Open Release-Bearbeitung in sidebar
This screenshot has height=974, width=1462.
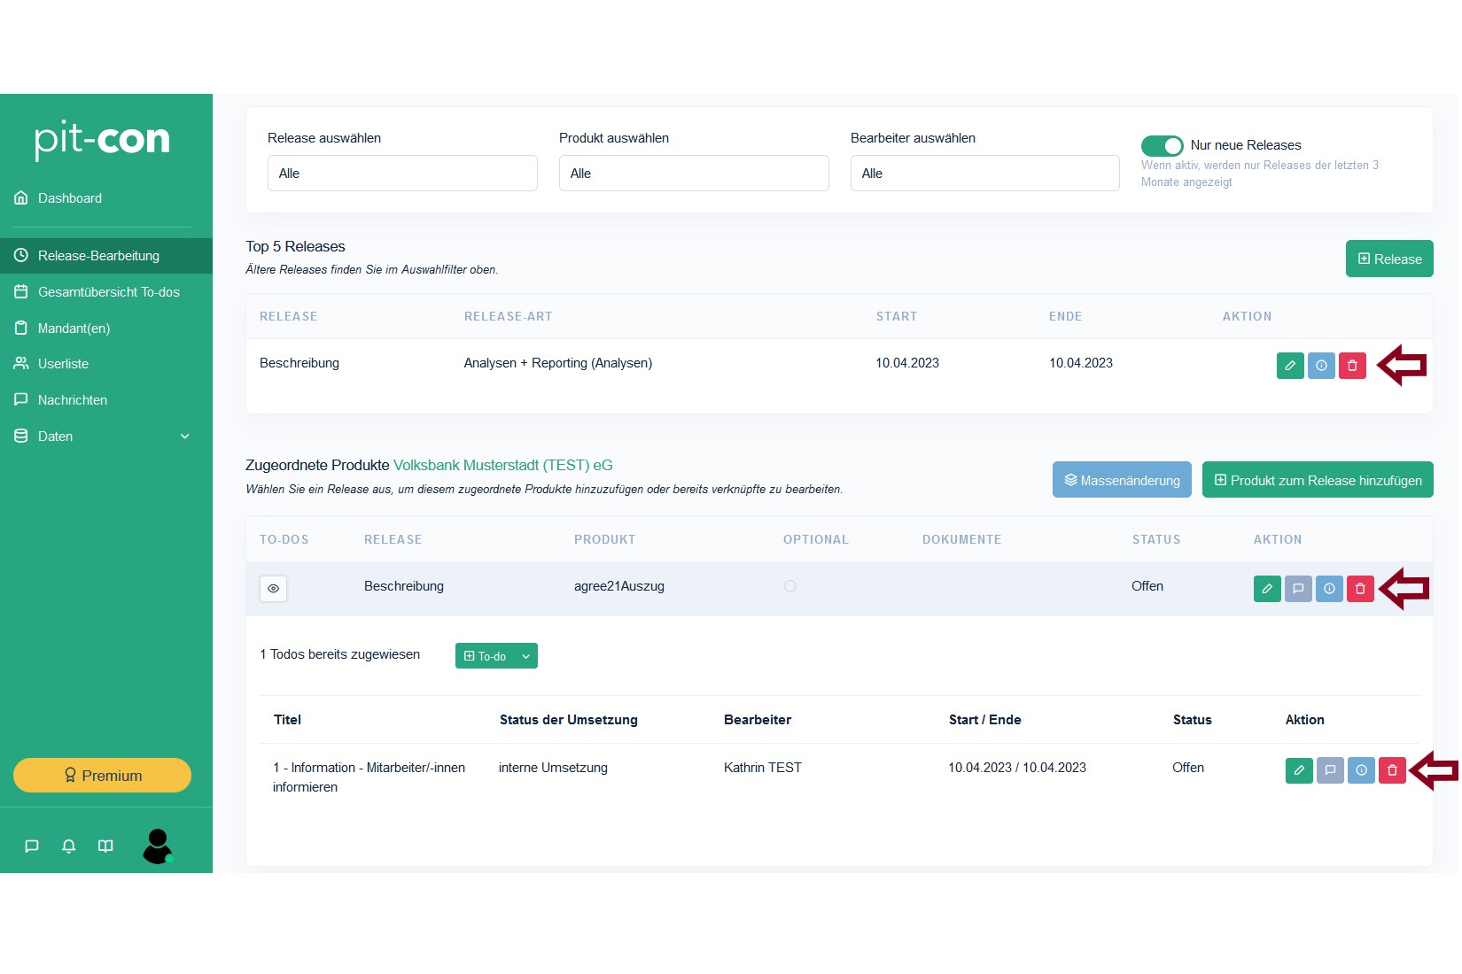(x=106, y=256)
